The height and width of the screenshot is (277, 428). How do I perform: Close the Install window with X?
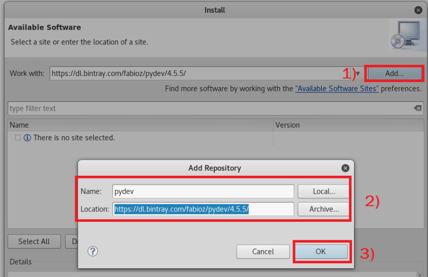418,10
